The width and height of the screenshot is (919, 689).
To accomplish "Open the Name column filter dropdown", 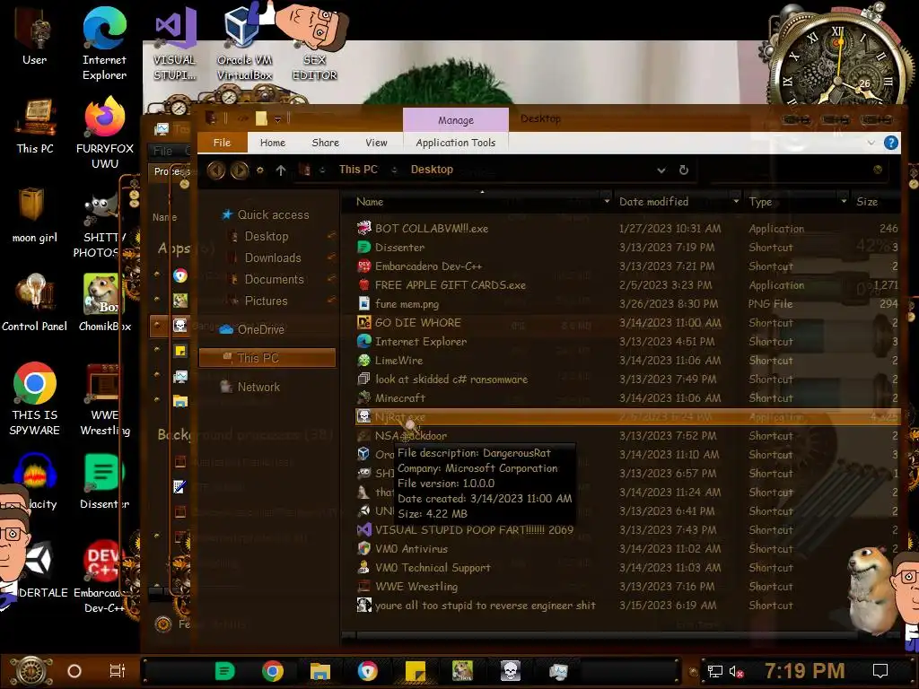I will (607, 201).
